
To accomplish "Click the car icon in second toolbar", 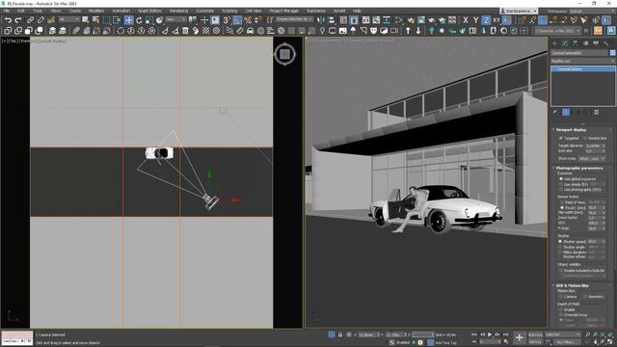I will [x=251, y=30].
